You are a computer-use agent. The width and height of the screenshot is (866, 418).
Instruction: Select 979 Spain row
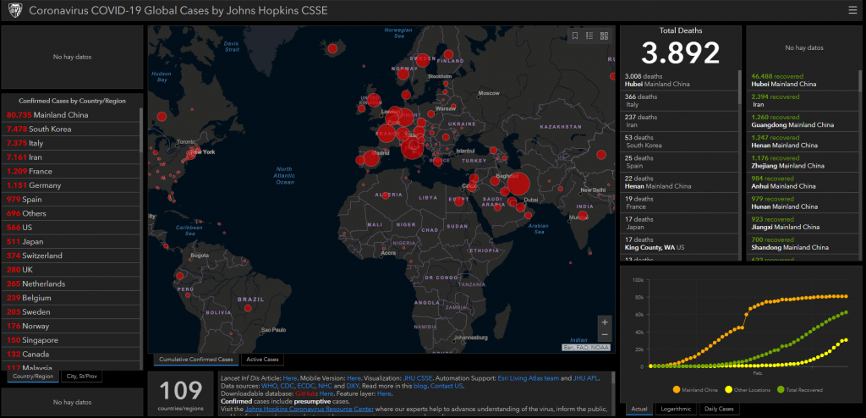pyautogui.click(x=72, y=199)
